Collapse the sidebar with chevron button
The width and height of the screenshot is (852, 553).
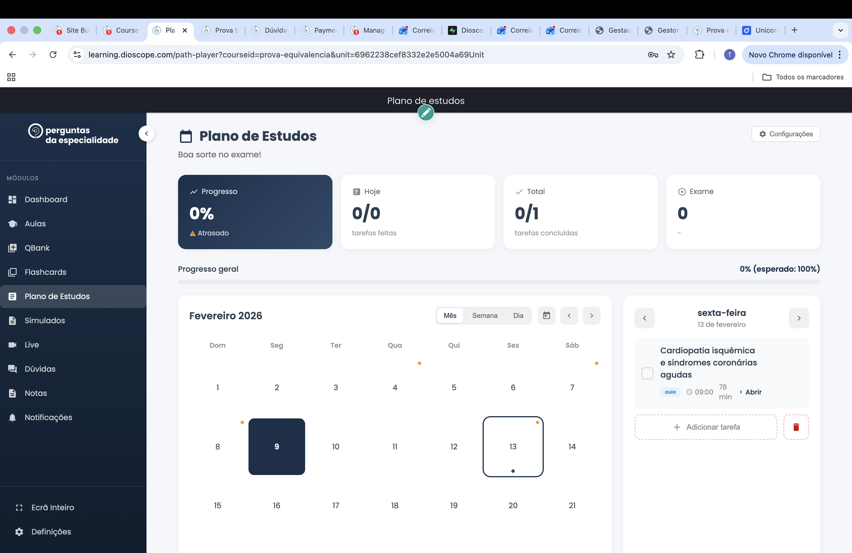pos(147,133)
